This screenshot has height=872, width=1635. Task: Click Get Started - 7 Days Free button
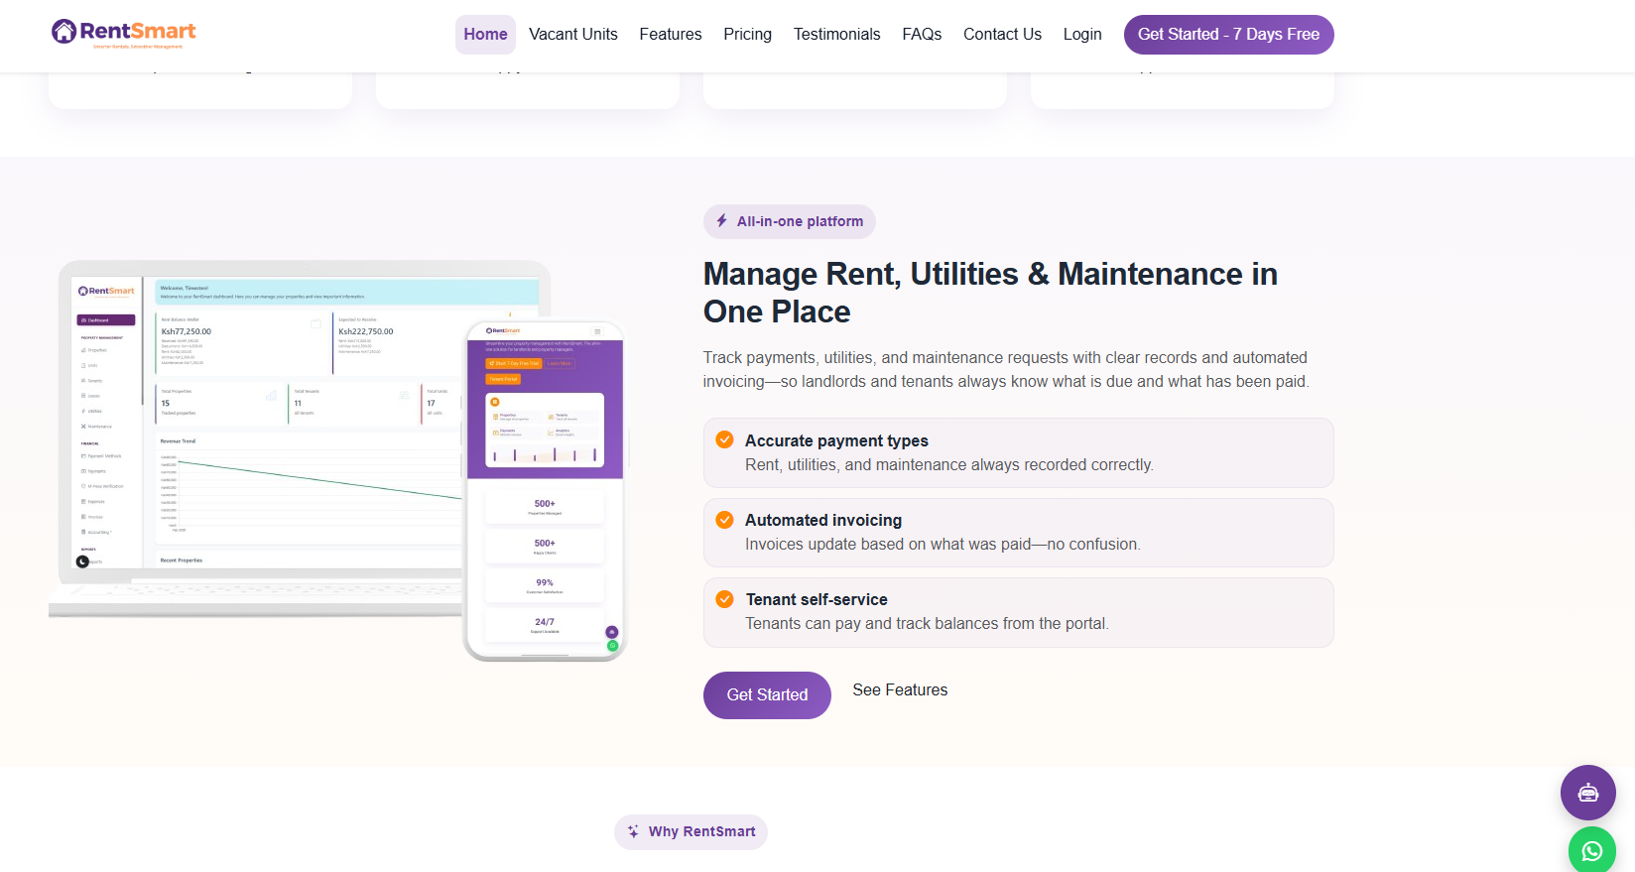(1228, 35)
